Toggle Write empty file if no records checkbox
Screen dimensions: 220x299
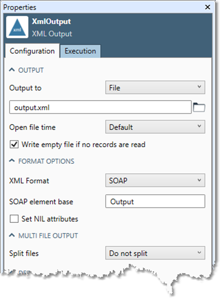tap(14, 144)
